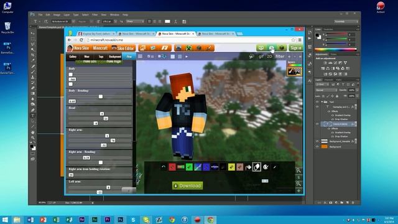The width and height of the screenshot is (398, 224).
Task: Click the Sign in button
Action: [296, 48]
